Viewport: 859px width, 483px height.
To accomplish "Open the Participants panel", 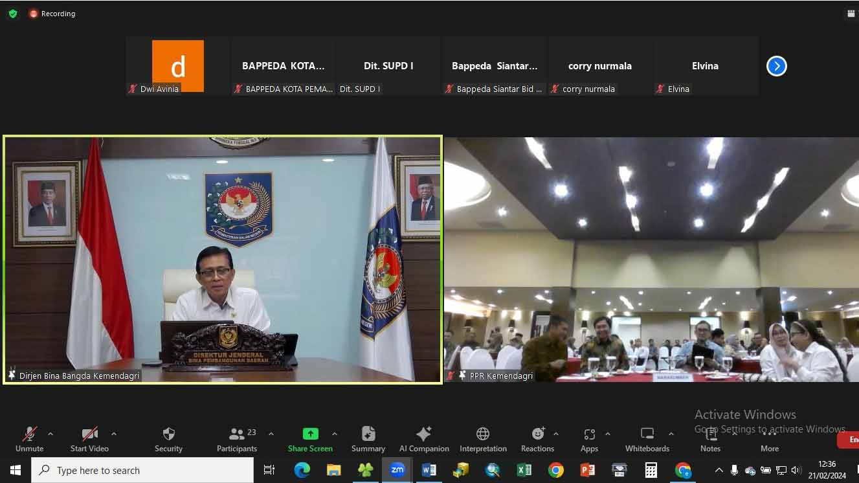I will pyautogui.click(x=237, y=438).
